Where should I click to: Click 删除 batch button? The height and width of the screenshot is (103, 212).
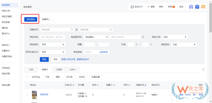click(58, 77)
